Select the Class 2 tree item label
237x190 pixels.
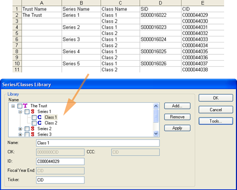[x=51, y=123]
